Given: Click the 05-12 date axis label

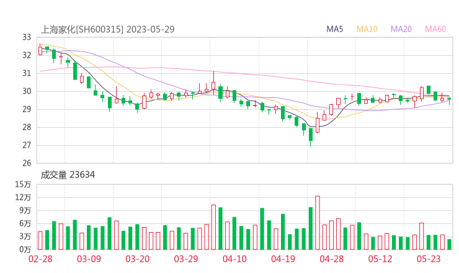Looking at the screenshot, I should (380, 259).
